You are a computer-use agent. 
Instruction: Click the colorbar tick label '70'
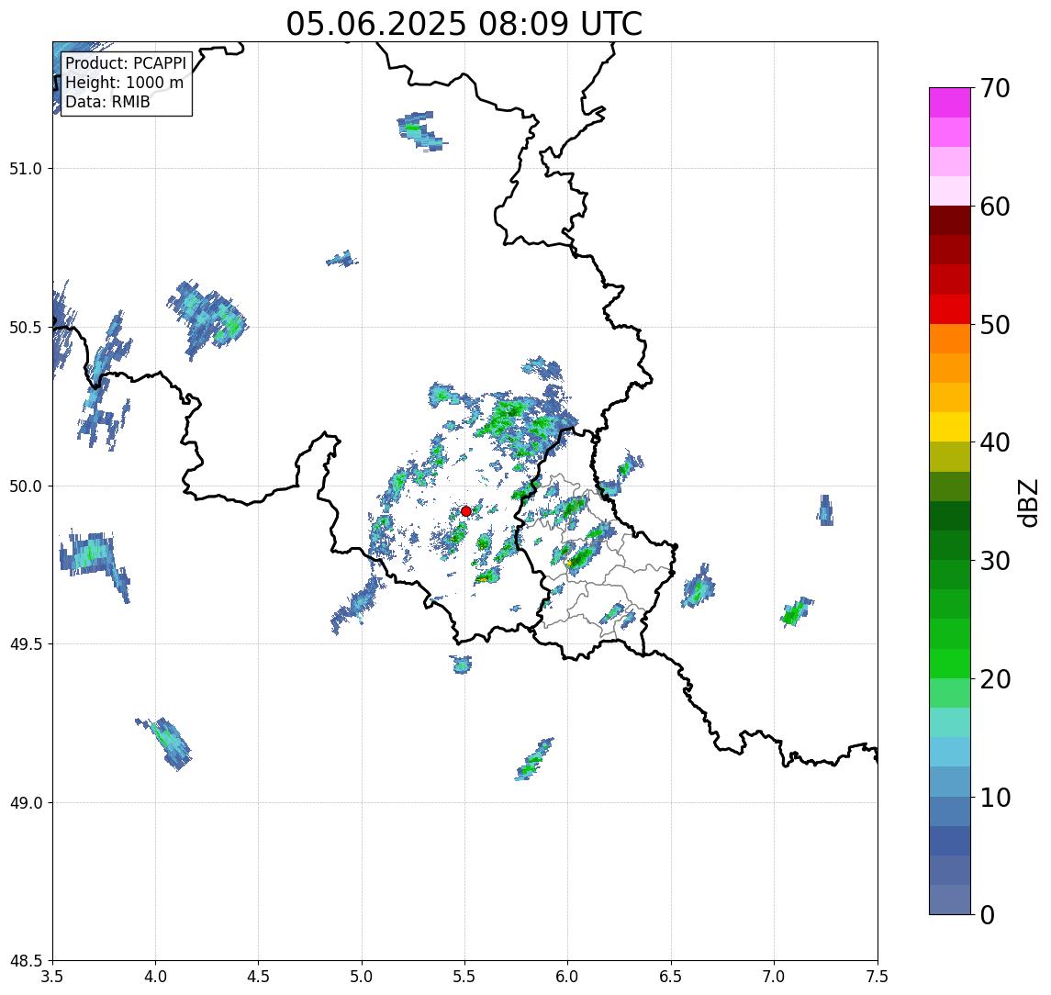click(994, 88)
